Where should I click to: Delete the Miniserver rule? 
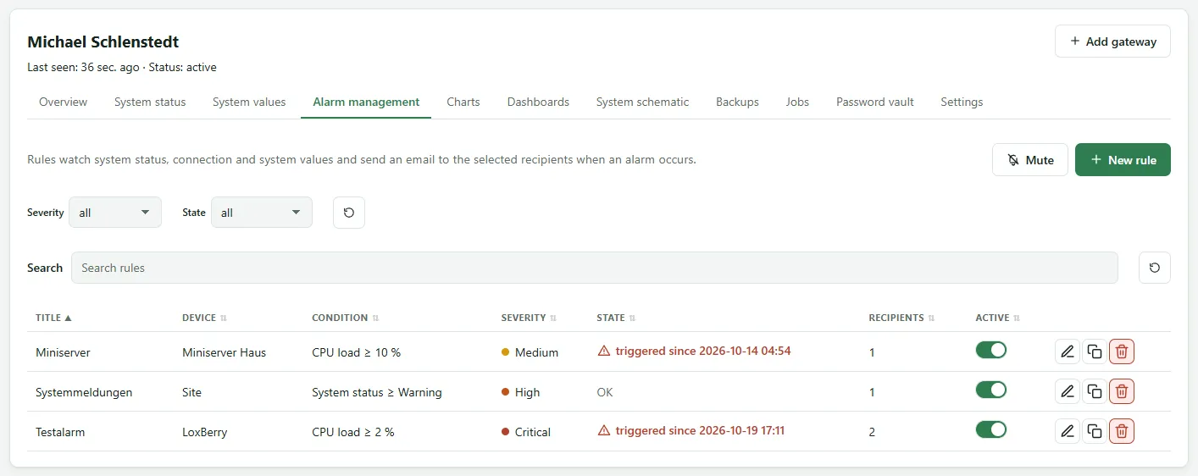[x=1122, y=351]
